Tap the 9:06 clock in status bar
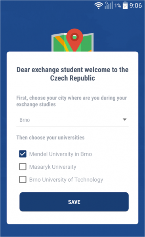This screenshot has width=145, height=237. click(135, 6)
